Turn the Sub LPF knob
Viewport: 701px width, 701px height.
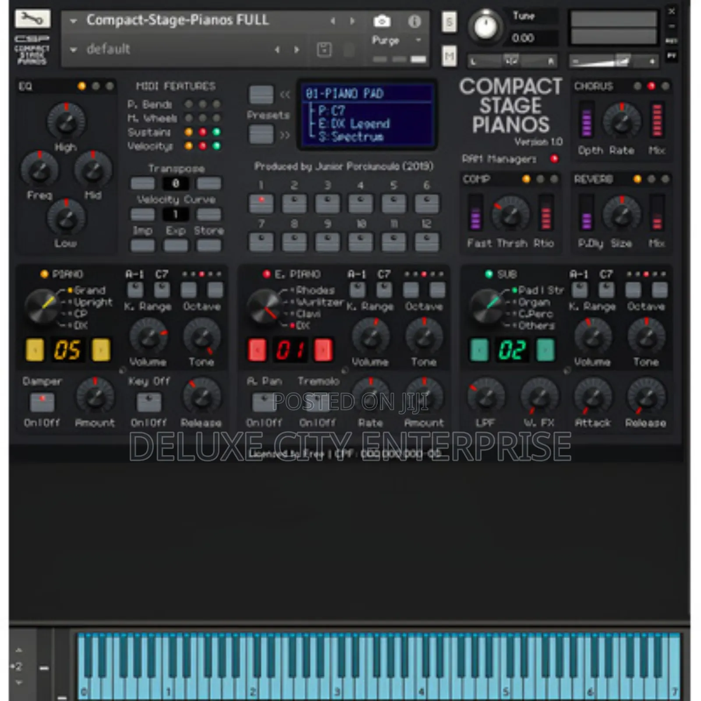point(486,396)
